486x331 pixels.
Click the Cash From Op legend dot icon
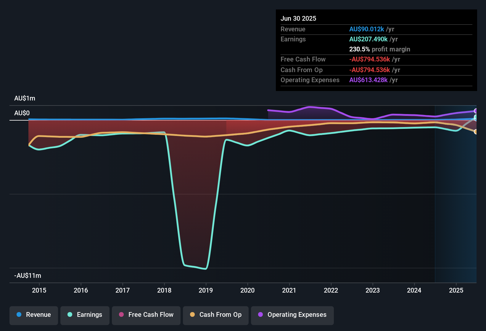(192, 315)
